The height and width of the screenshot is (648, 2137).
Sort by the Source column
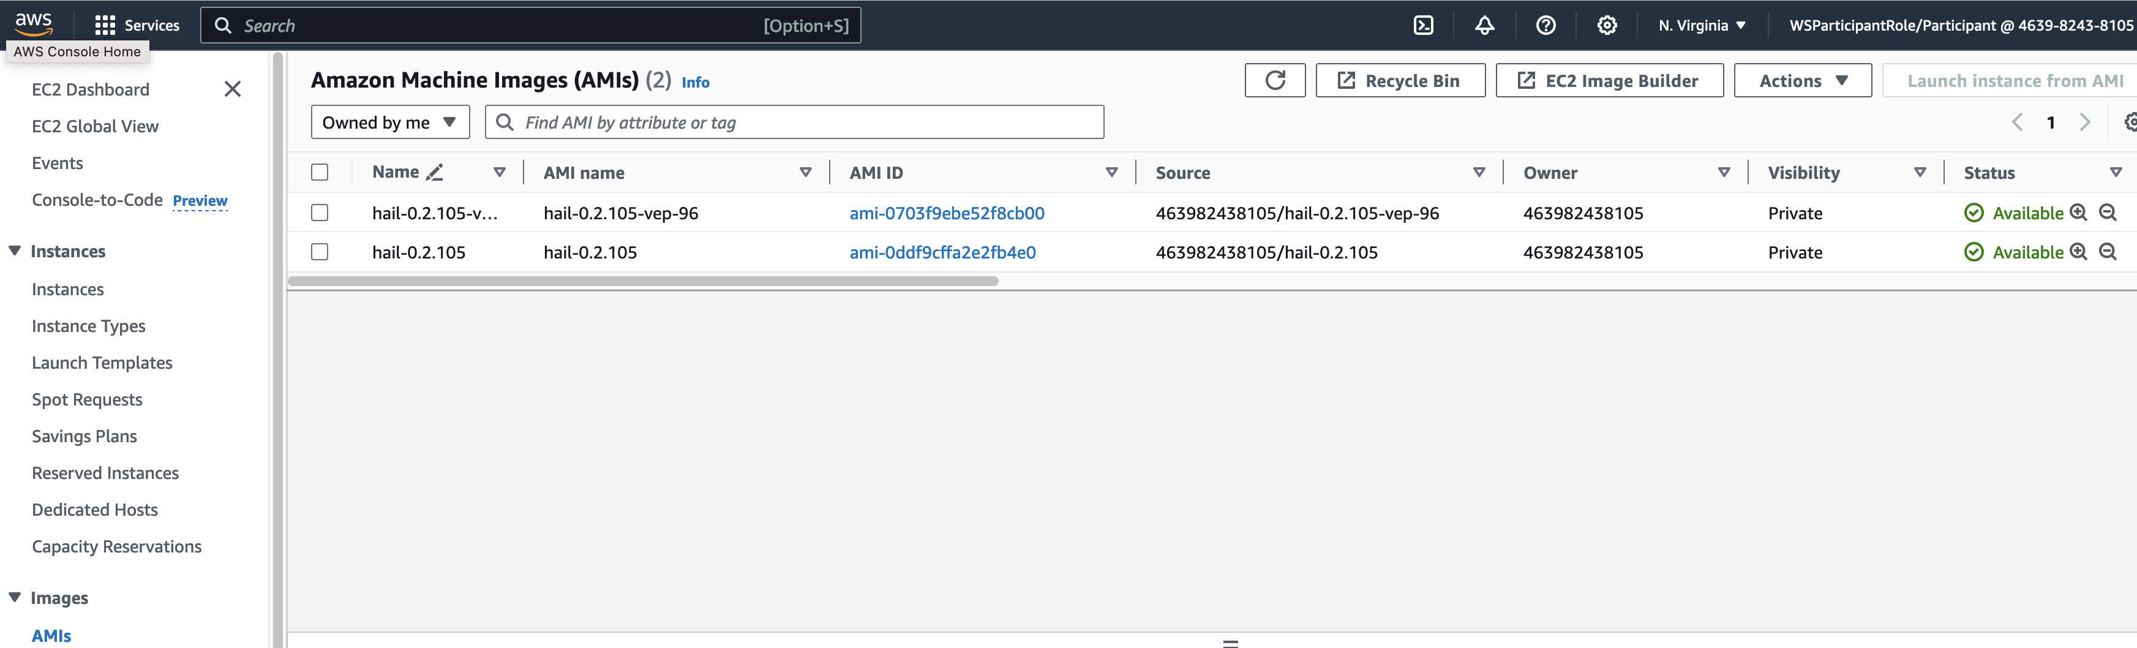pyautogui.click(x=1479, y=171)
